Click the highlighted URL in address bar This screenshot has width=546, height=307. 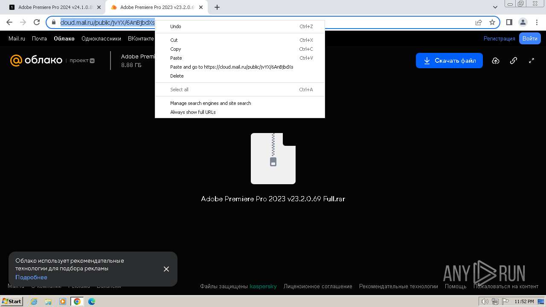click(x=107, y=23)
